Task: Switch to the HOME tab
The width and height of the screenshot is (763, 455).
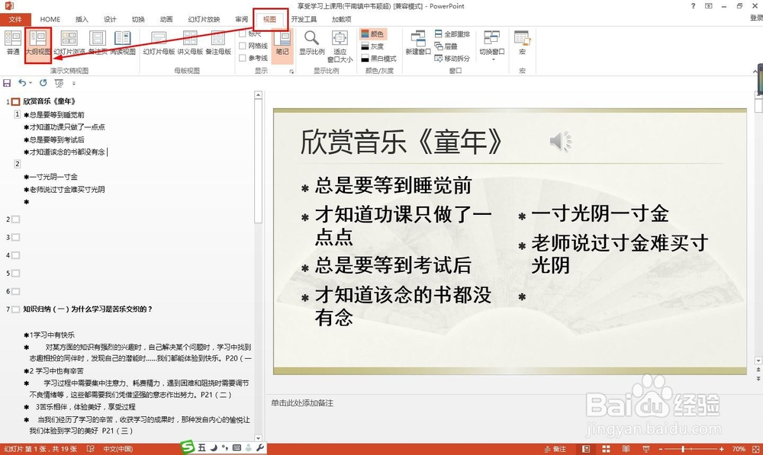Action: pyautogui.click(x=50, y=20)
